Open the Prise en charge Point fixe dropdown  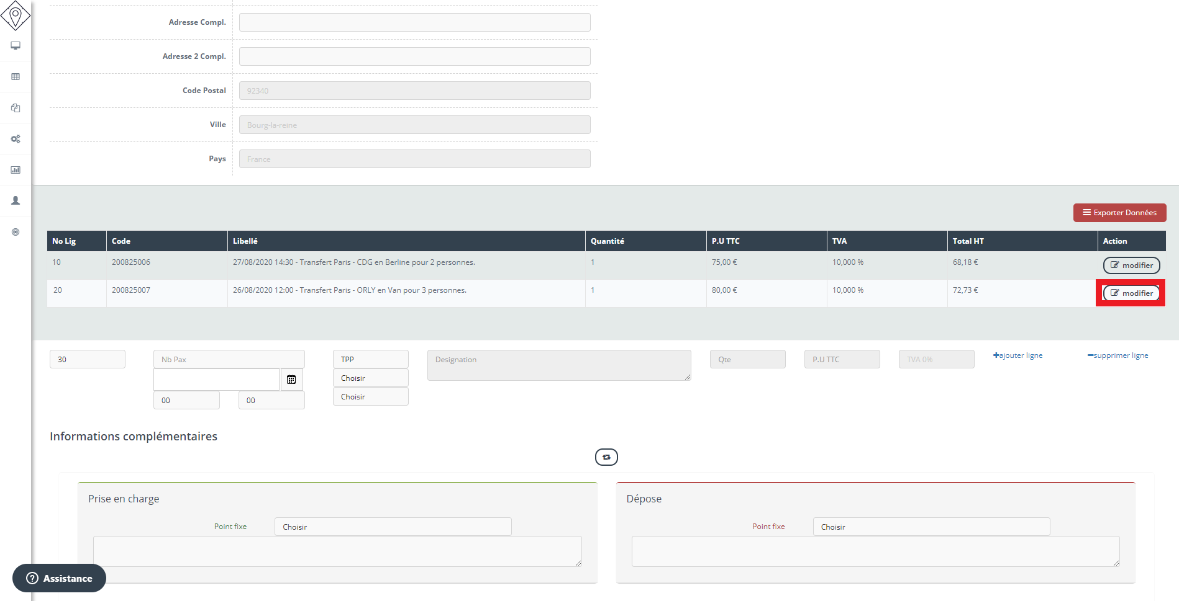point(393,527)
